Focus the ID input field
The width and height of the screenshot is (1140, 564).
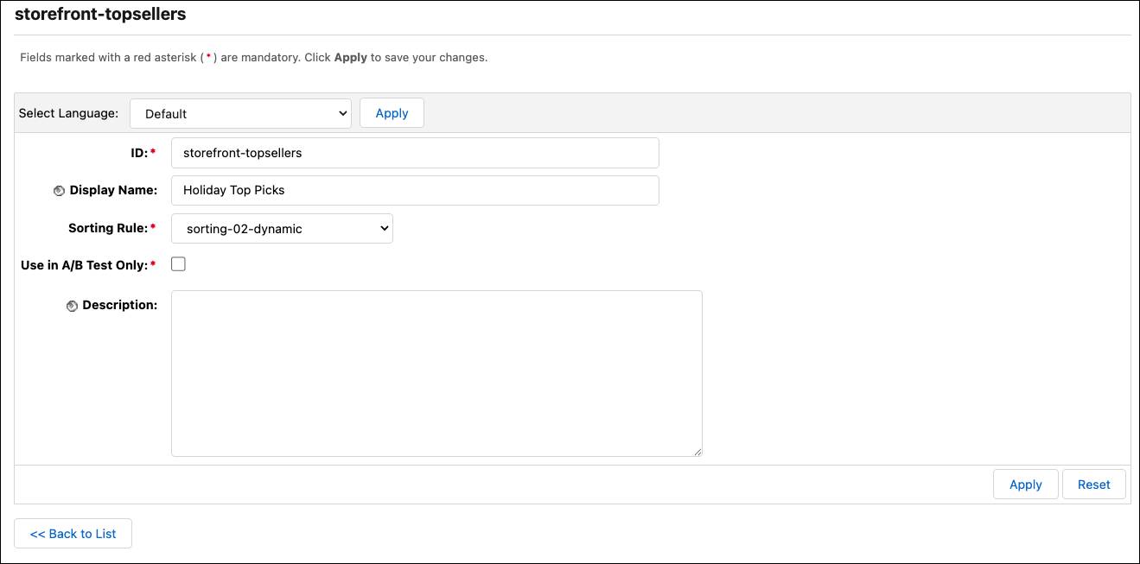415,153
